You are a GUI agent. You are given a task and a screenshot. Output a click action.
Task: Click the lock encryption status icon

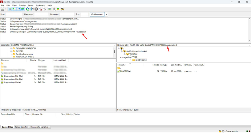pyautogui.click(x=220, y=131)
